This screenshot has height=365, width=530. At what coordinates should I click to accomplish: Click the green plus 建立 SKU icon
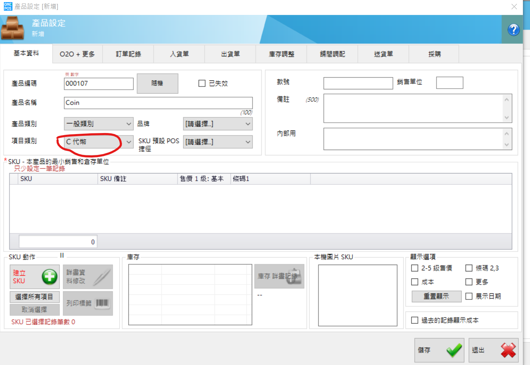(50, 276)
